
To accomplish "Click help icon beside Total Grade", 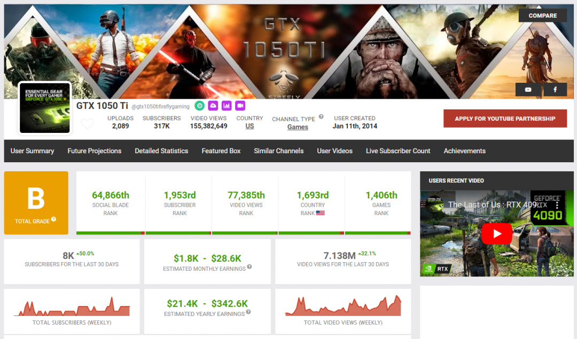I will click(53, 220).
